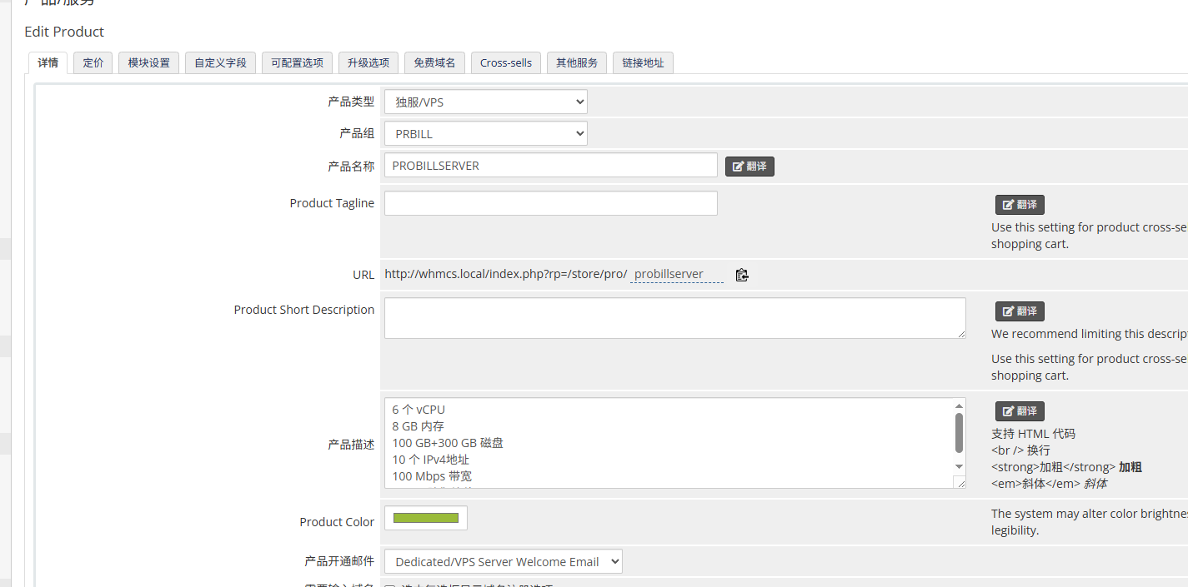Select the 可配置选项 tab
Viewport: 1188px width, 587px height.
pos(297,63)
